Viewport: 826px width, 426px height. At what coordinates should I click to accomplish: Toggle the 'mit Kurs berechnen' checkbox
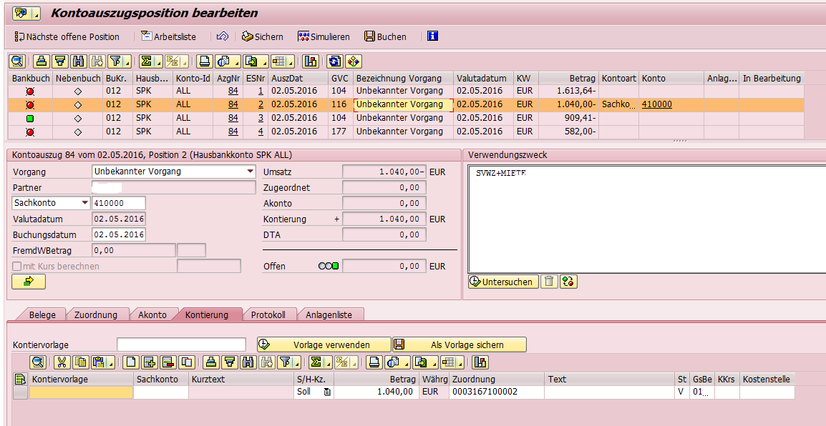click(17, 267)
